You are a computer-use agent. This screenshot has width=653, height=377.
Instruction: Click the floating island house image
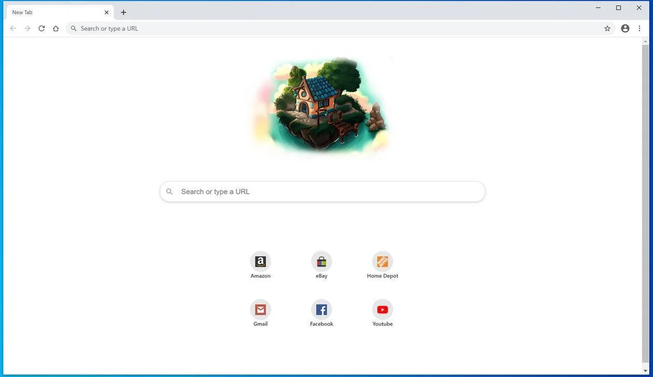(321, 106)
